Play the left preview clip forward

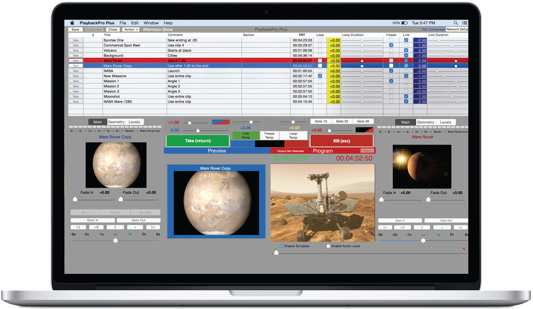coord(135,227)
